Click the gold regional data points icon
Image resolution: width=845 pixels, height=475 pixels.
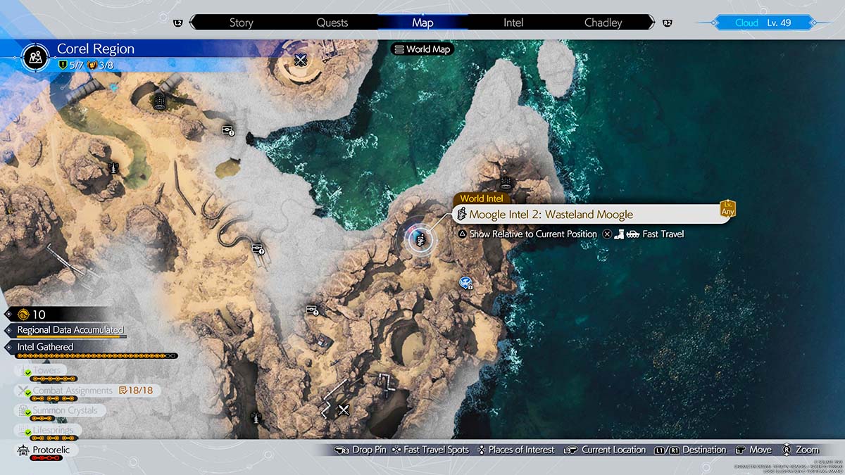click(23, 315)
